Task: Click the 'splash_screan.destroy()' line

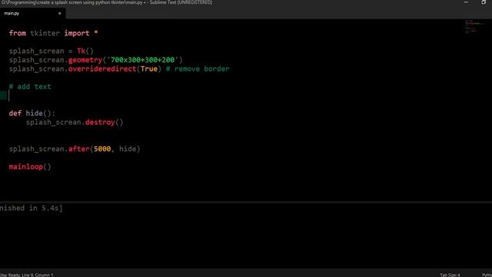Action: [75, 122]
